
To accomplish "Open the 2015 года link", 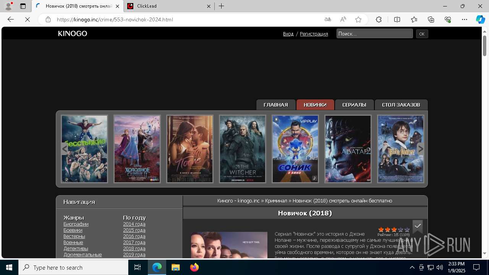I will [x=134, y=230].
